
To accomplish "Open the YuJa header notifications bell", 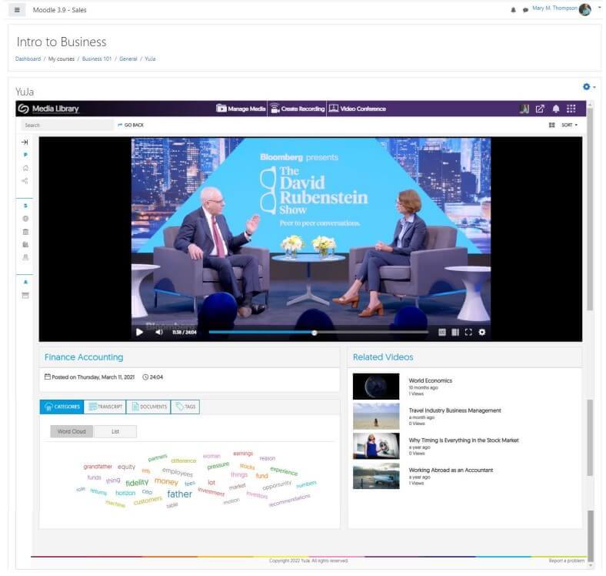I will [556, 109].
